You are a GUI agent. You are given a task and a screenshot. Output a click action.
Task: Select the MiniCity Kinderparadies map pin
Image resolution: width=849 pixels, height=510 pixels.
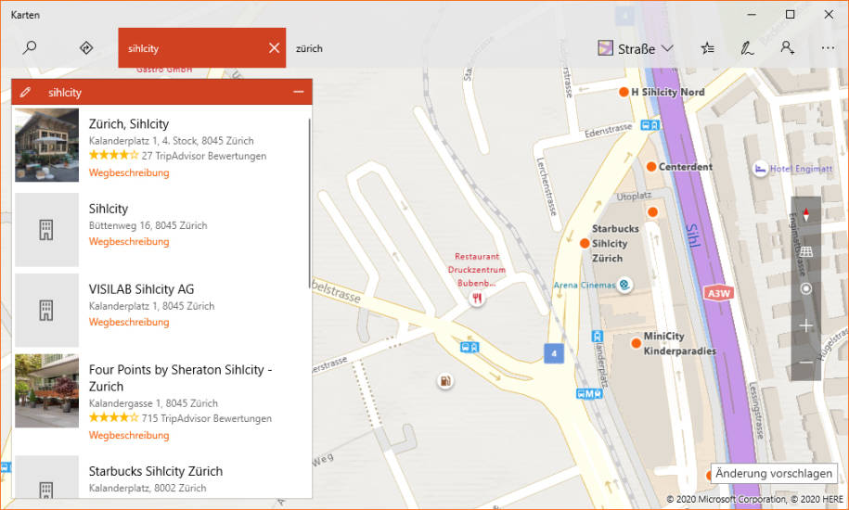tap(637, 343)
